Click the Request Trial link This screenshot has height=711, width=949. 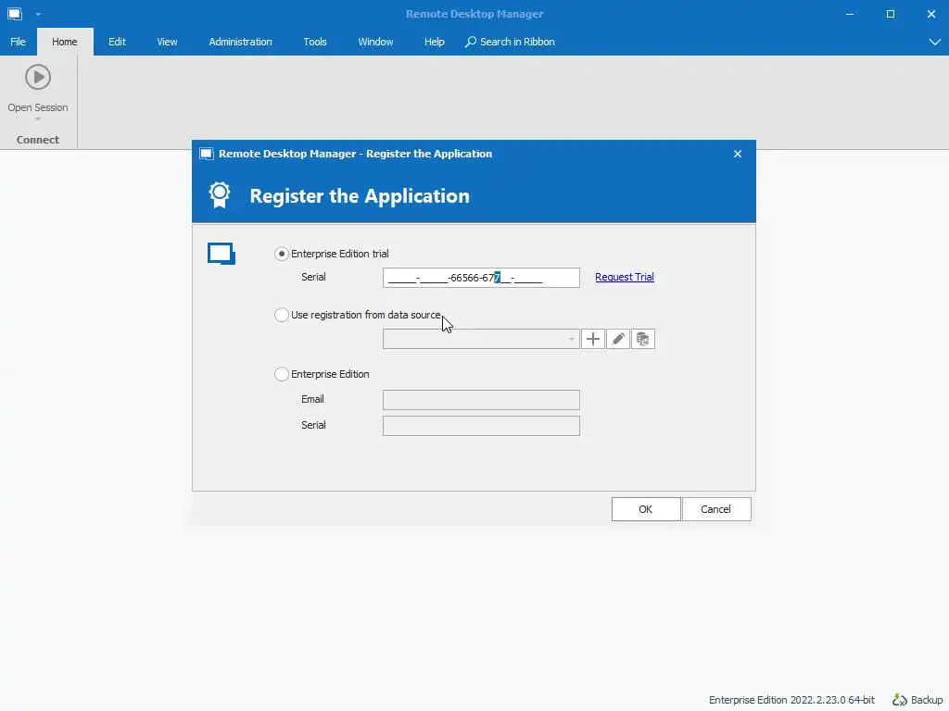click(x=625, y=277)
